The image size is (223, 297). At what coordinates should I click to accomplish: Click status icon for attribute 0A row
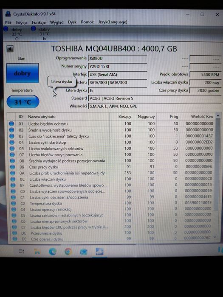[13, 173]
